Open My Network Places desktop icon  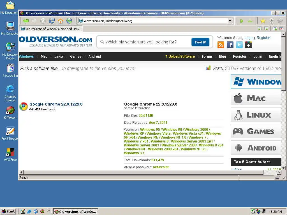(x=10, y=51)
